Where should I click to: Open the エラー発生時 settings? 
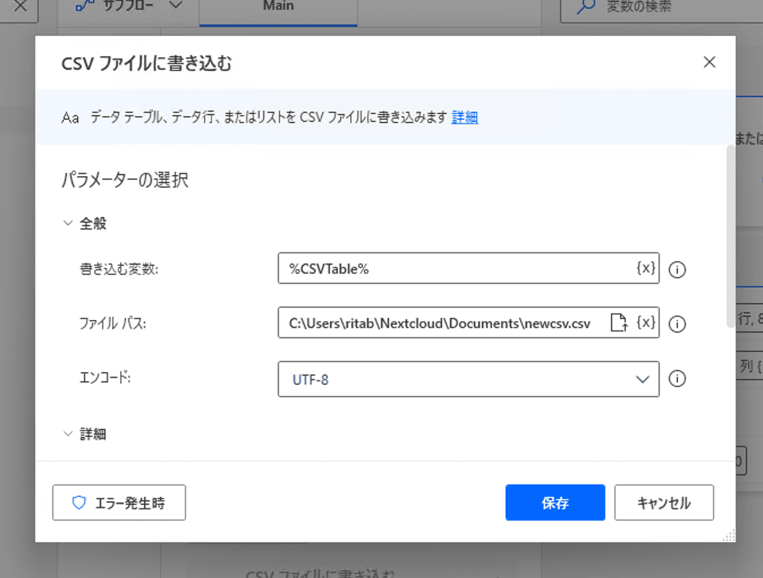click(119, 503)
